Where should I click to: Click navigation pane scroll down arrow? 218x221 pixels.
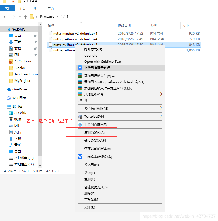click(x=40, y=165)
